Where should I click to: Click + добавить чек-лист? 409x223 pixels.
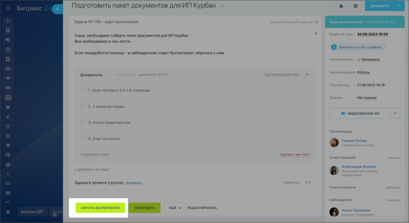[x=92, y=169]
